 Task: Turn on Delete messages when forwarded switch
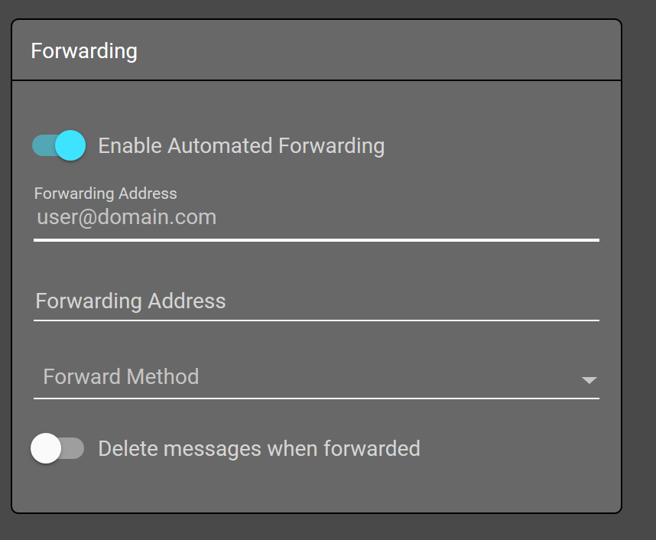57,448
